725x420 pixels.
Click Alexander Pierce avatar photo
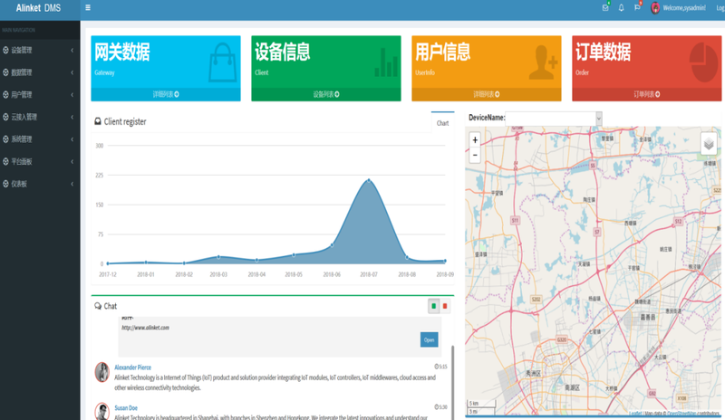pyautogui.click(x=101, y=372)
